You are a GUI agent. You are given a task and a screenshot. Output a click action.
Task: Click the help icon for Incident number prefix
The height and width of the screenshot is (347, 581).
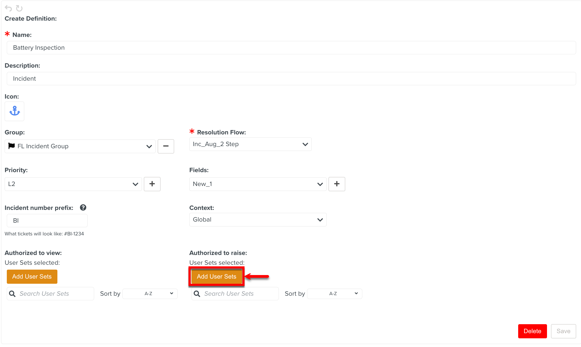pos(83,207)
